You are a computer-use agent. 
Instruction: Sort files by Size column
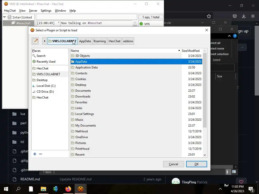(x=184, y=51)
